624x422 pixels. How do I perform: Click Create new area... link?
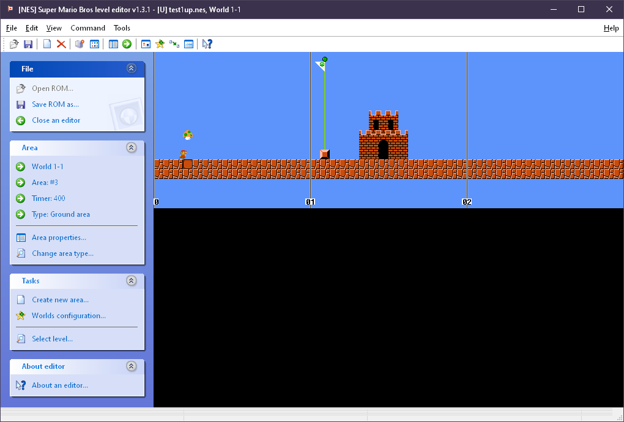[61, 300]
